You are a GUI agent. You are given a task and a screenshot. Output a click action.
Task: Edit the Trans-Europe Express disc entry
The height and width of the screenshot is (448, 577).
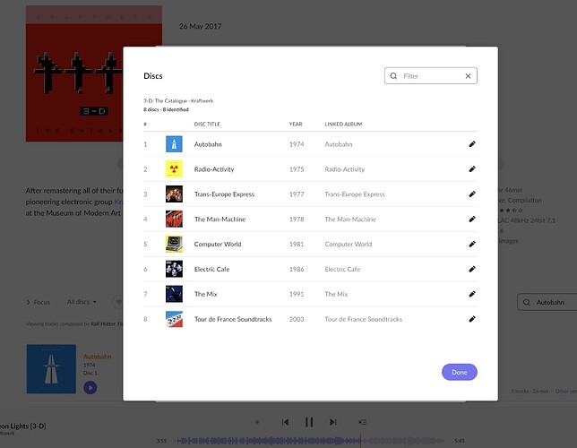(x=472, y=194)
